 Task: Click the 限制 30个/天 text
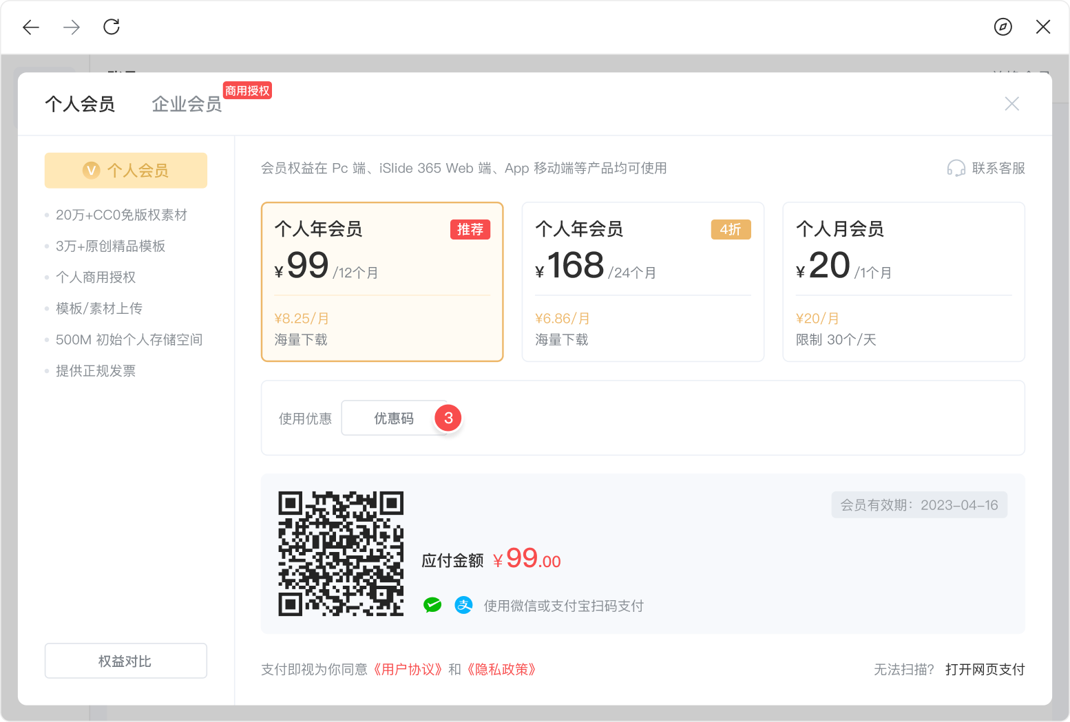(x=836, y=339)
